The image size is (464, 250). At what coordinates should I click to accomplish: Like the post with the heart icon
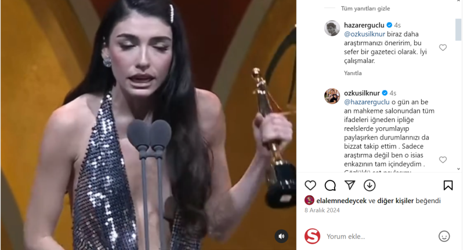[x=310, y=185]
